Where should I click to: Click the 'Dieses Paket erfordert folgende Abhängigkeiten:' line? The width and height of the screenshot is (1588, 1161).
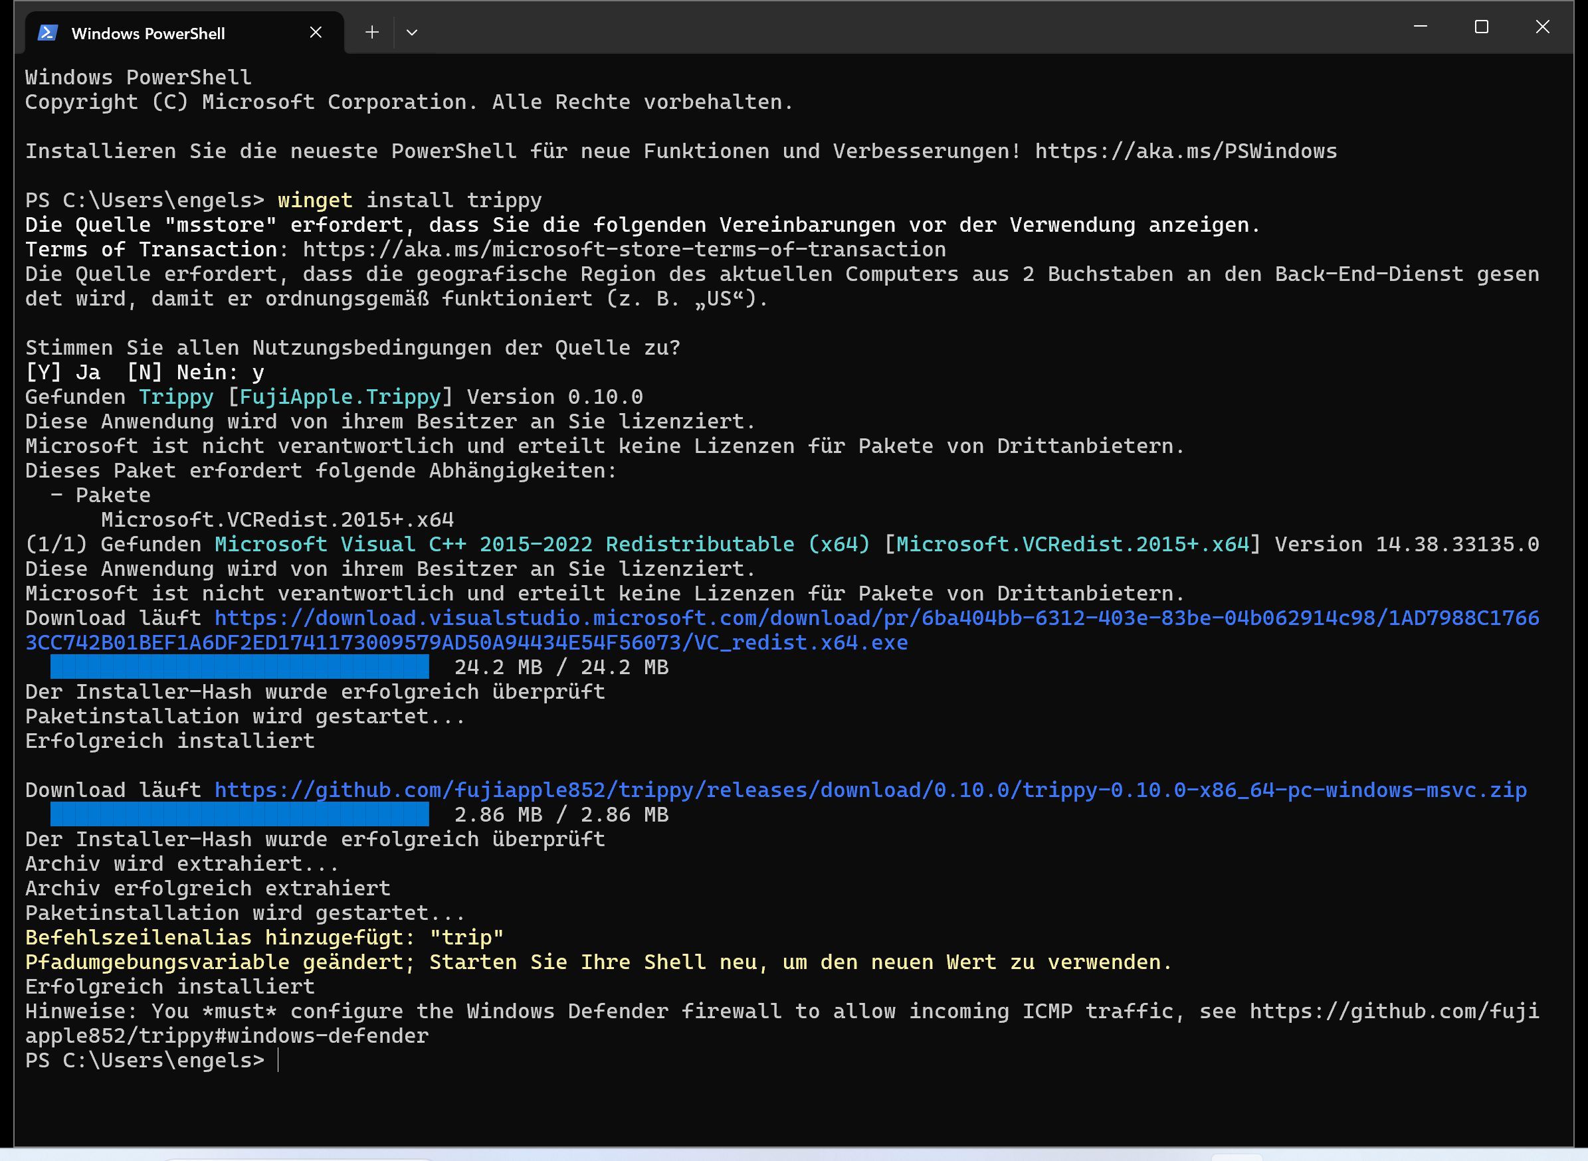(322, 471)
